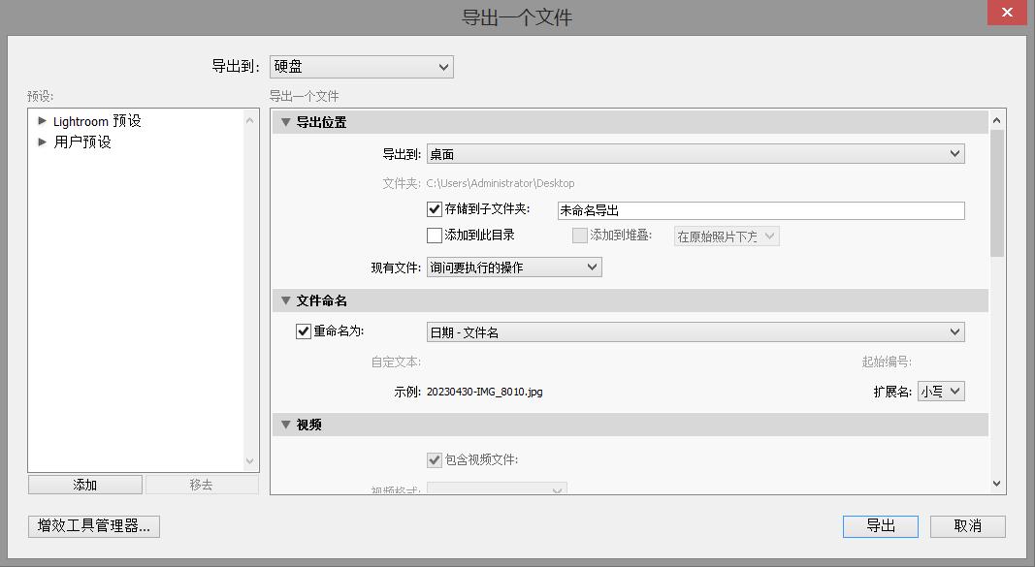Screen dimensions: 1035x567
Task: Click the 导出 button
Action: click(x=880, y=526)
